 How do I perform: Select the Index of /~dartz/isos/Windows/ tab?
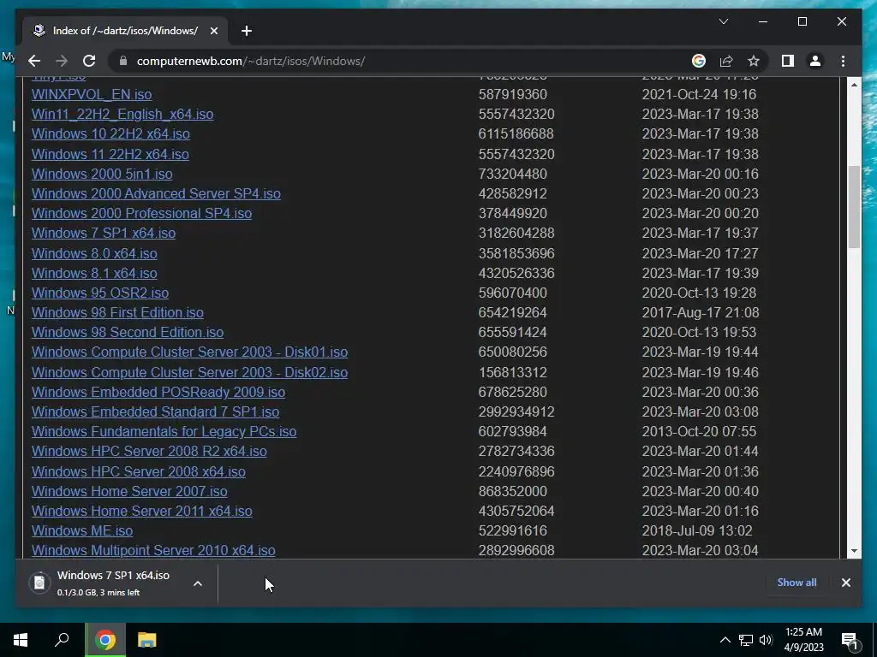125,31
